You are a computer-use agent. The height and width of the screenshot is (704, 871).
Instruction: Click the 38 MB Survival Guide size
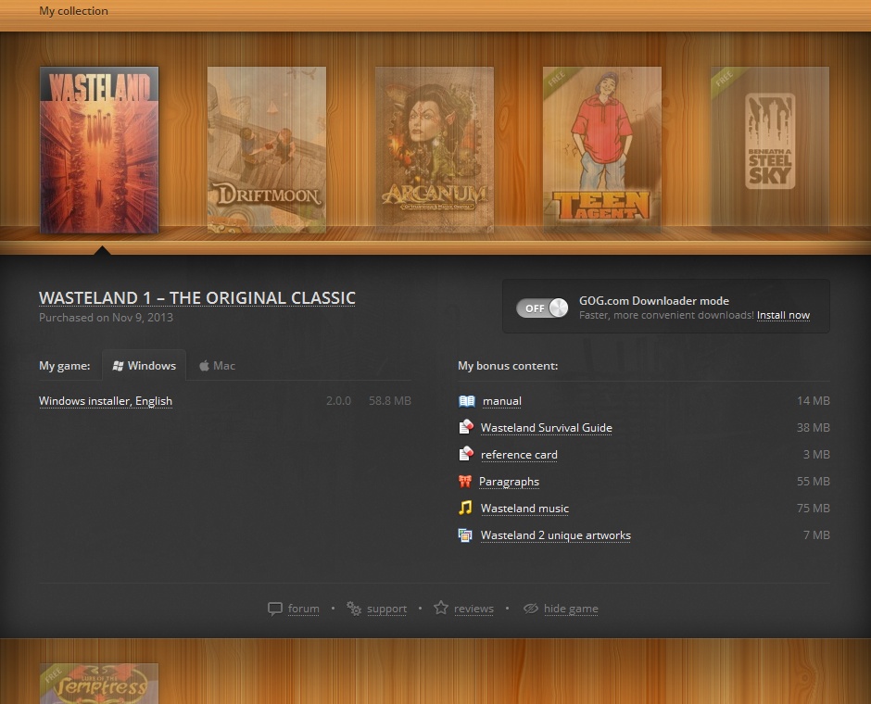[x=814, y=428]
